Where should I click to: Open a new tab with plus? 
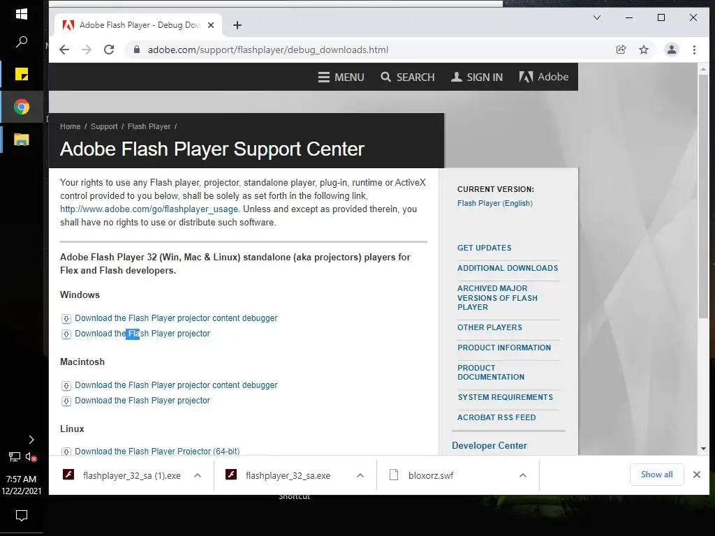click(237, 25)
